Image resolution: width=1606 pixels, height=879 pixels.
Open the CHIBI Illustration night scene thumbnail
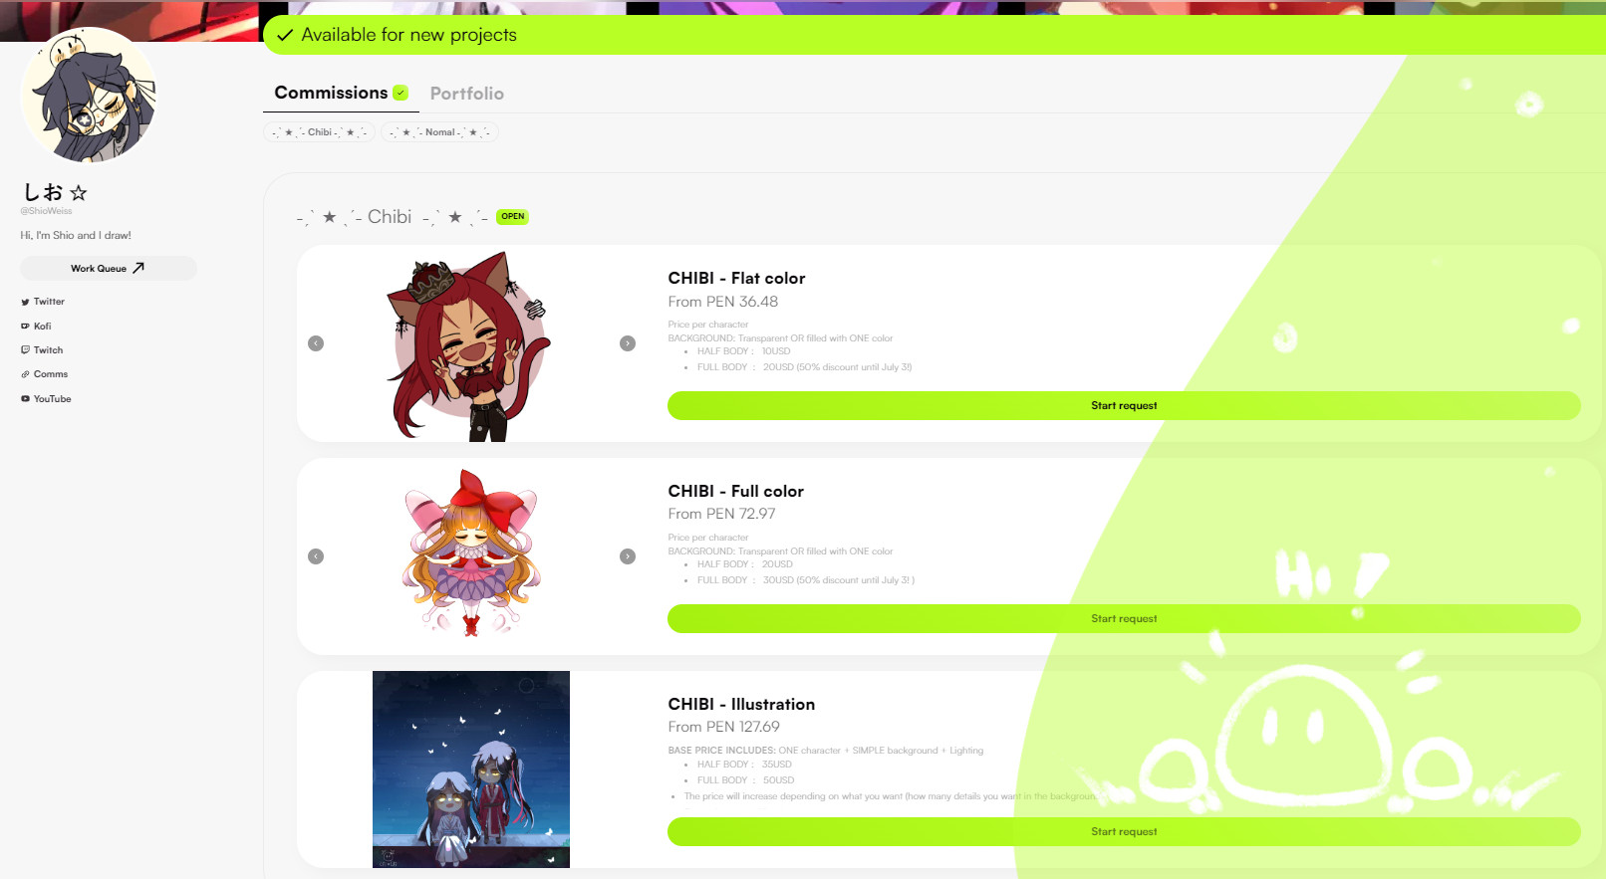pyautogui.click(x=471, y=769)
